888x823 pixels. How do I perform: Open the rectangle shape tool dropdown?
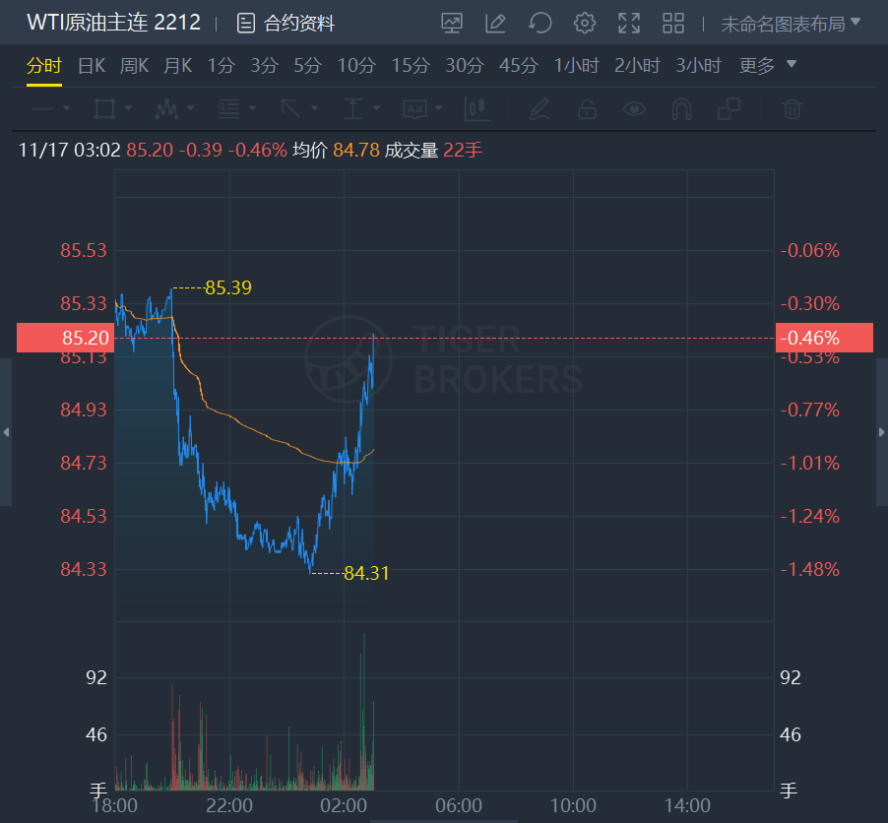point(114,108)
